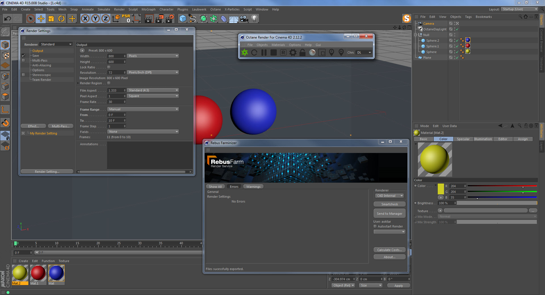Click Octane clay mode sphere icon
545x295 pixels.
pyautogui.click(x=312, y=52)
